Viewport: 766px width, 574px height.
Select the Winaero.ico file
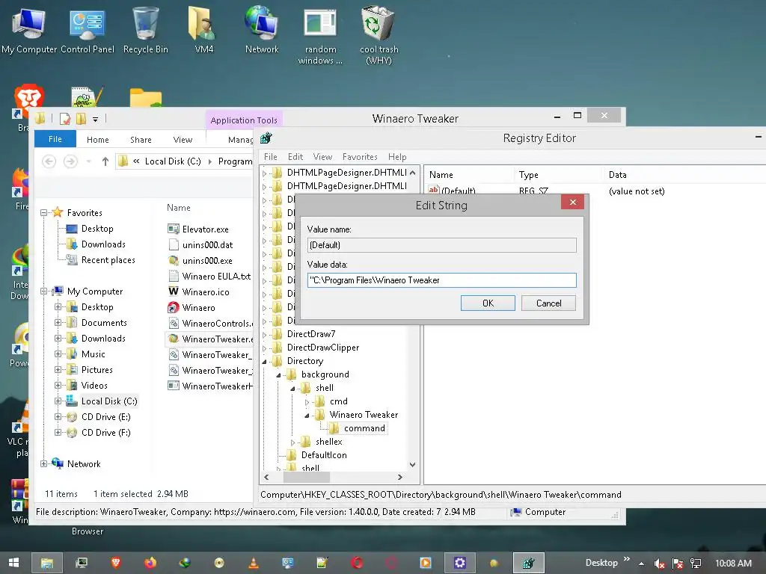(198, 292)
